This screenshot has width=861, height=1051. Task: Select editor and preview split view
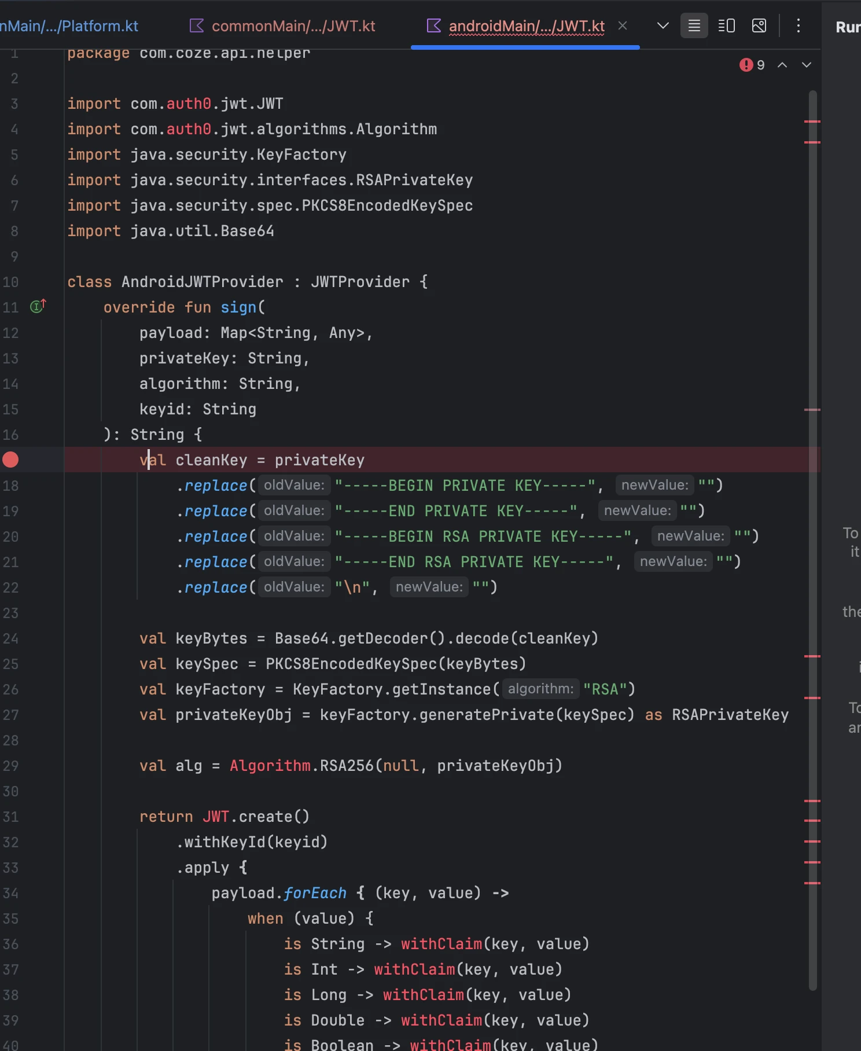726,26
